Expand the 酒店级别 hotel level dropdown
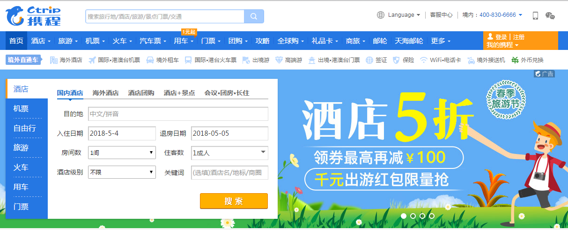The image size is (568, 230). coord(122,172)
